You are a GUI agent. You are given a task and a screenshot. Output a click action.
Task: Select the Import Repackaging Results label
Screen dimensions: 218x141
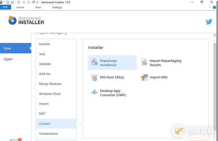tap(166, 63)
